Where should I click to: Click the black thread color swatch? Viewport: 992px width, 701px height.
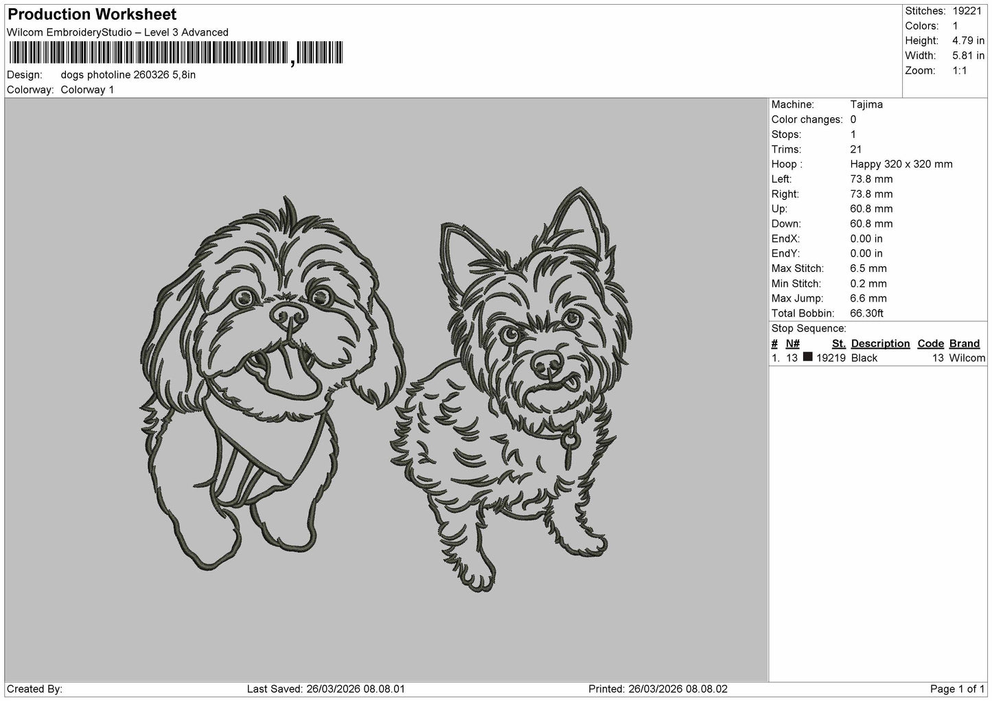[x=808, y=357]
